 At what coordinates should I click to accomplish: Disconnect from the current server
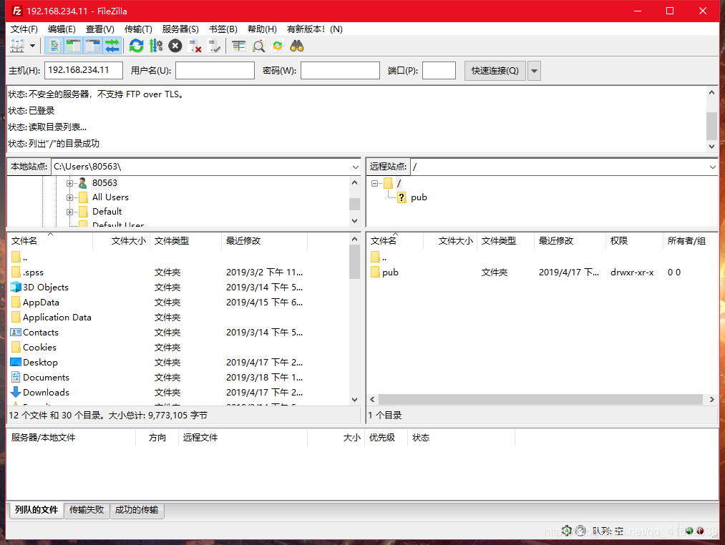pos(195,46)
